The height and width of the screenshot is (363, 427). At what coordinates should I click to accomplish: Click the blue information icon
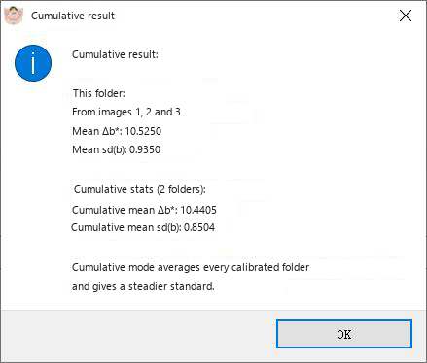click(33, 63)
